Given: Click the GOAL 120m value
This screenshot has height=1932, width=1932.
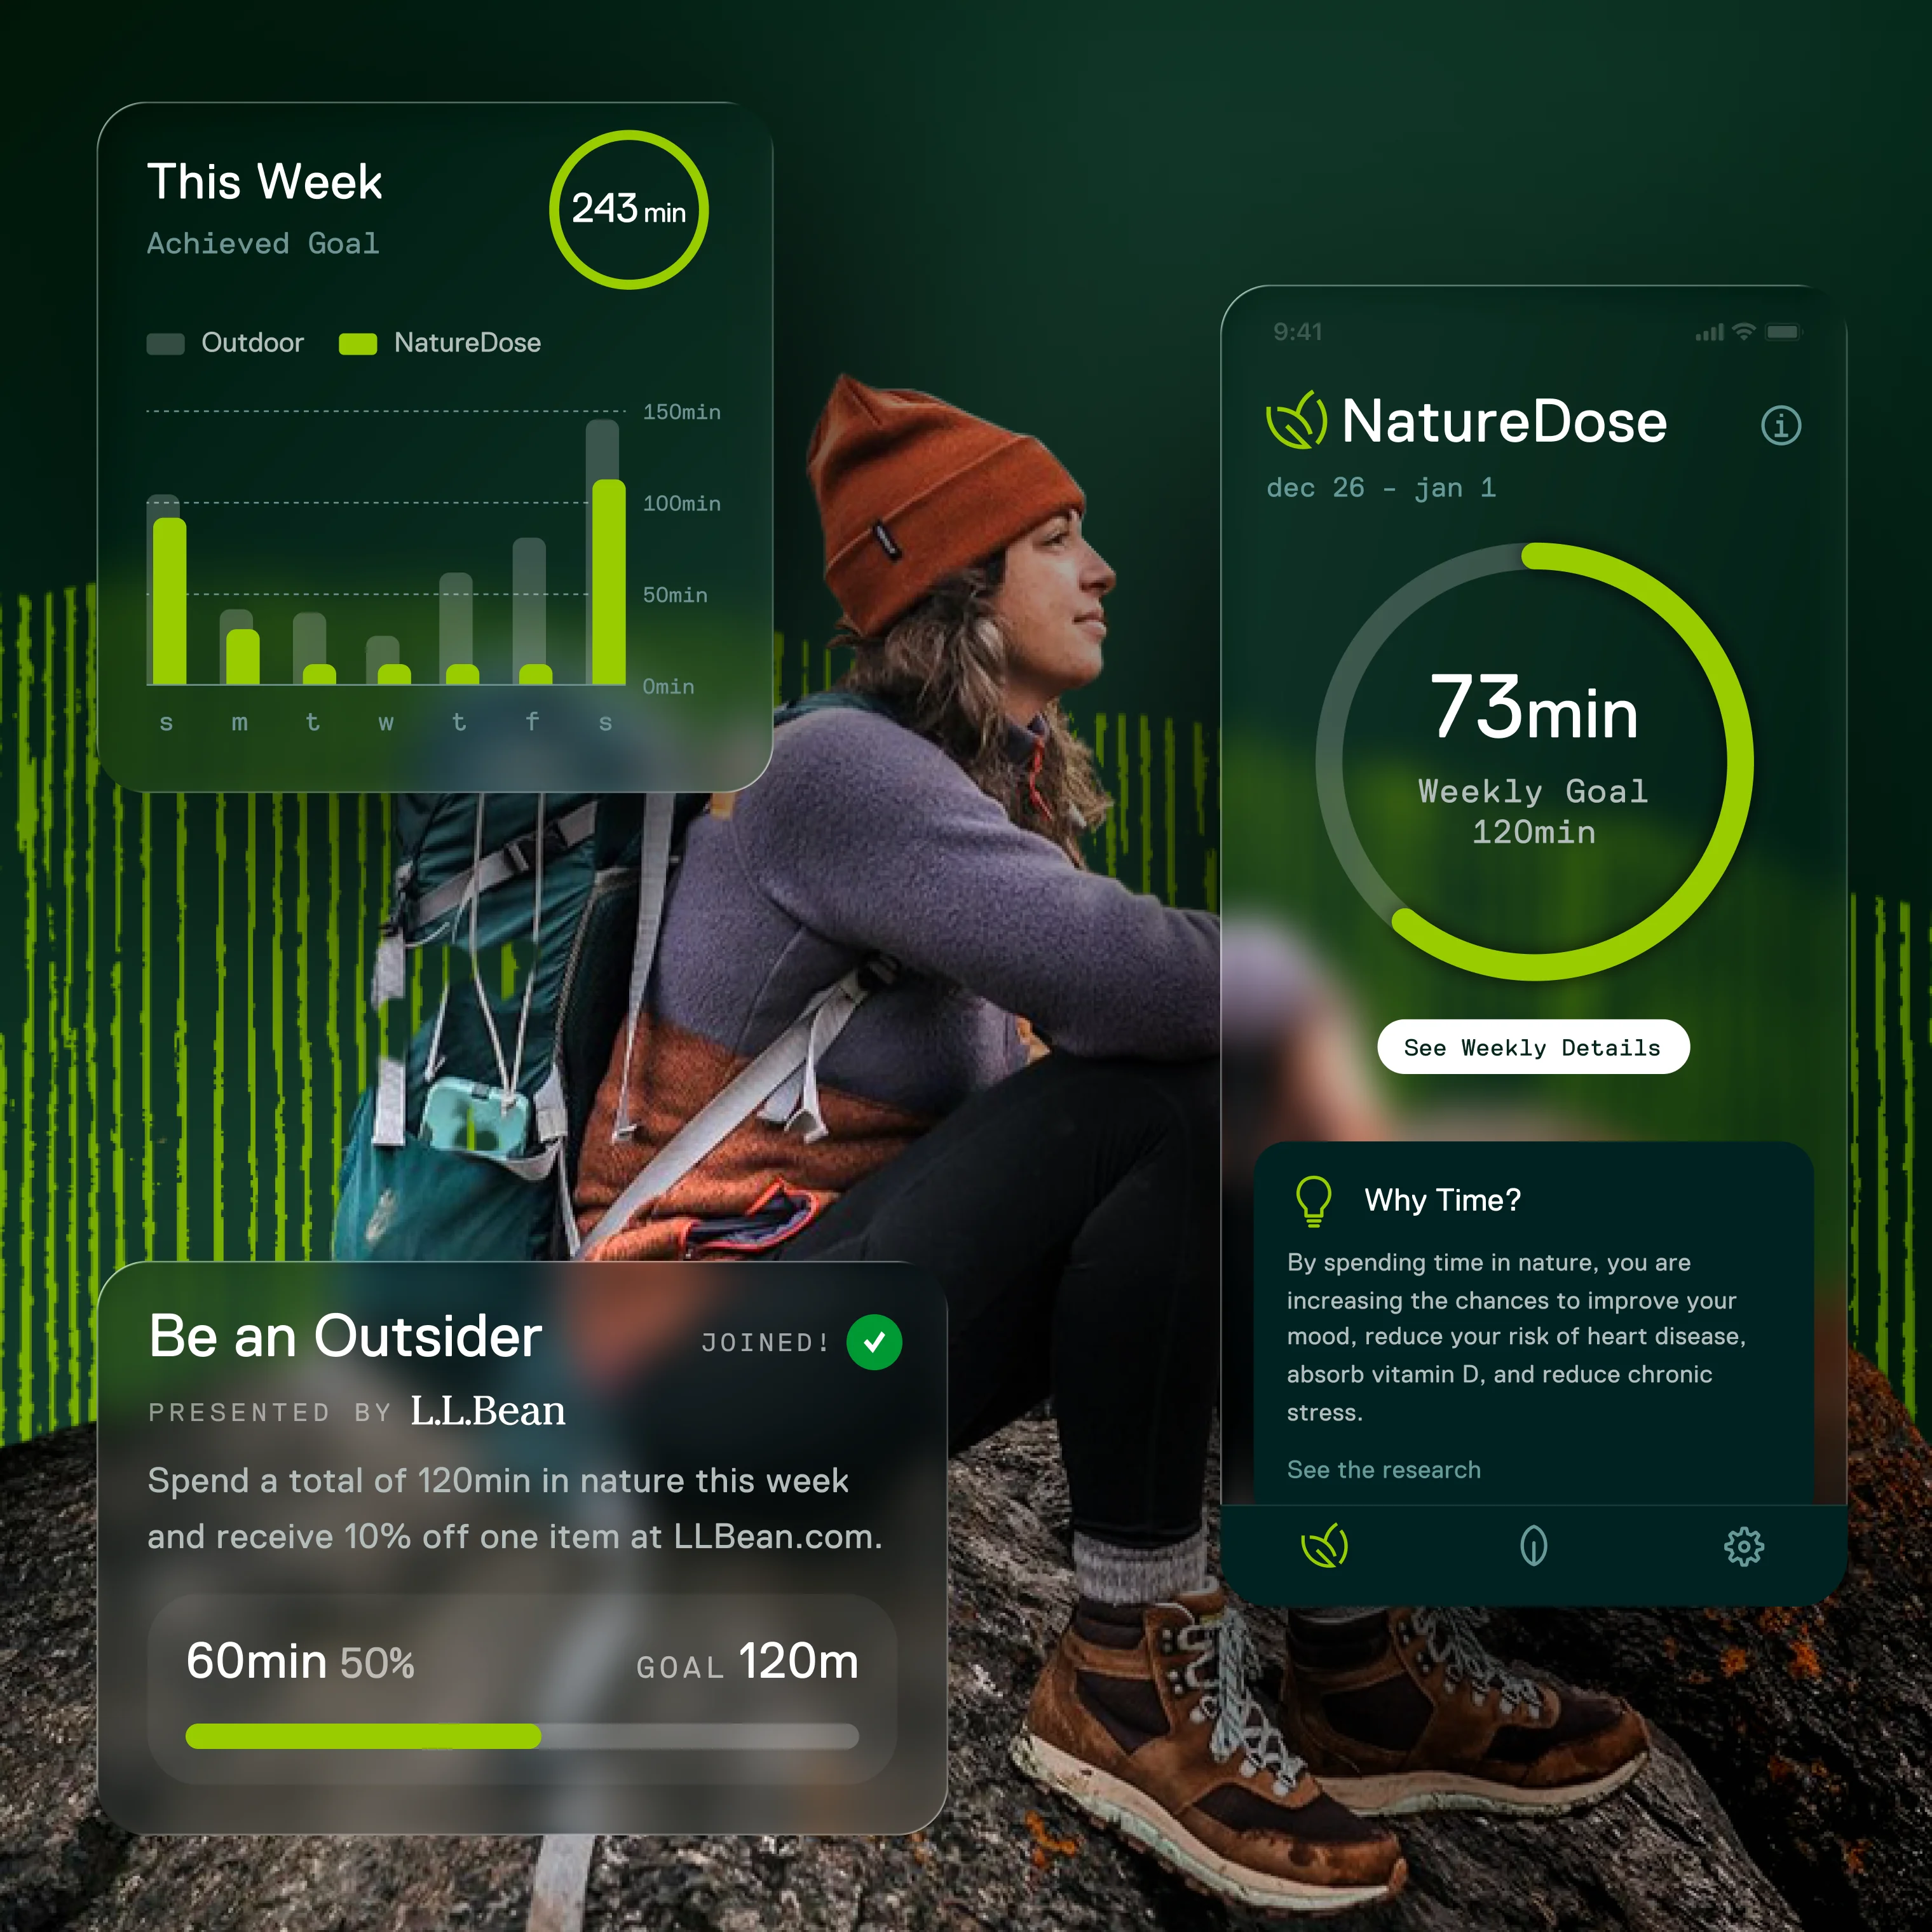Looking at the screenshot, I should [x=747, y=1662].
